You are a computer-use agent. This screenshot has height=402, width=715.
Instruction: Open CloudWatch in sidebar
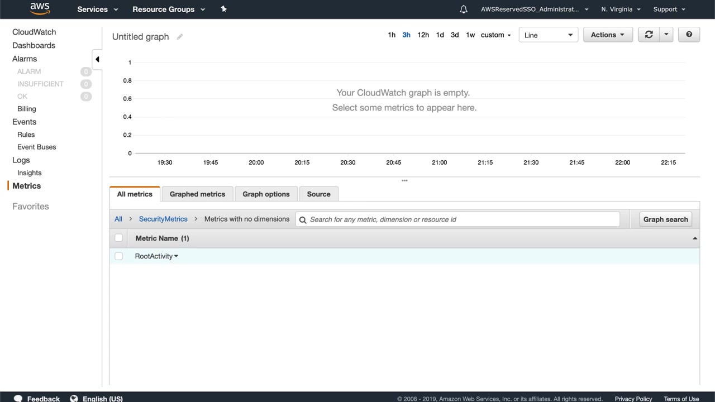click(34, 32)
